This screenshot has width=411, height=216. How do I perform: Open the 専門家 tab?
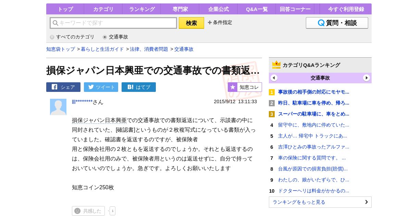point(180,9)
